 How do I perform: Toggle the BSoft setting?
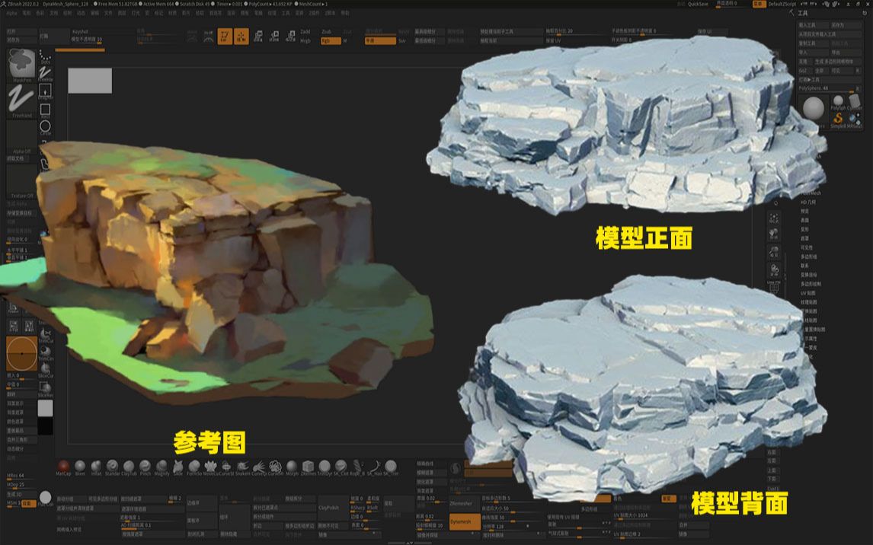[373, 508]
